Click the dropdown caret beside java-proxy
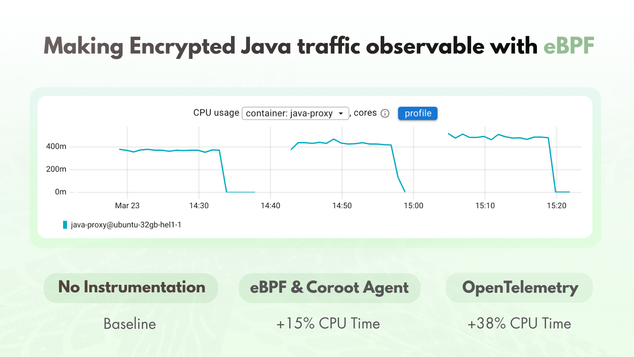Image resolution: width=634 pixels, height=357 pixels. [342, 113]
